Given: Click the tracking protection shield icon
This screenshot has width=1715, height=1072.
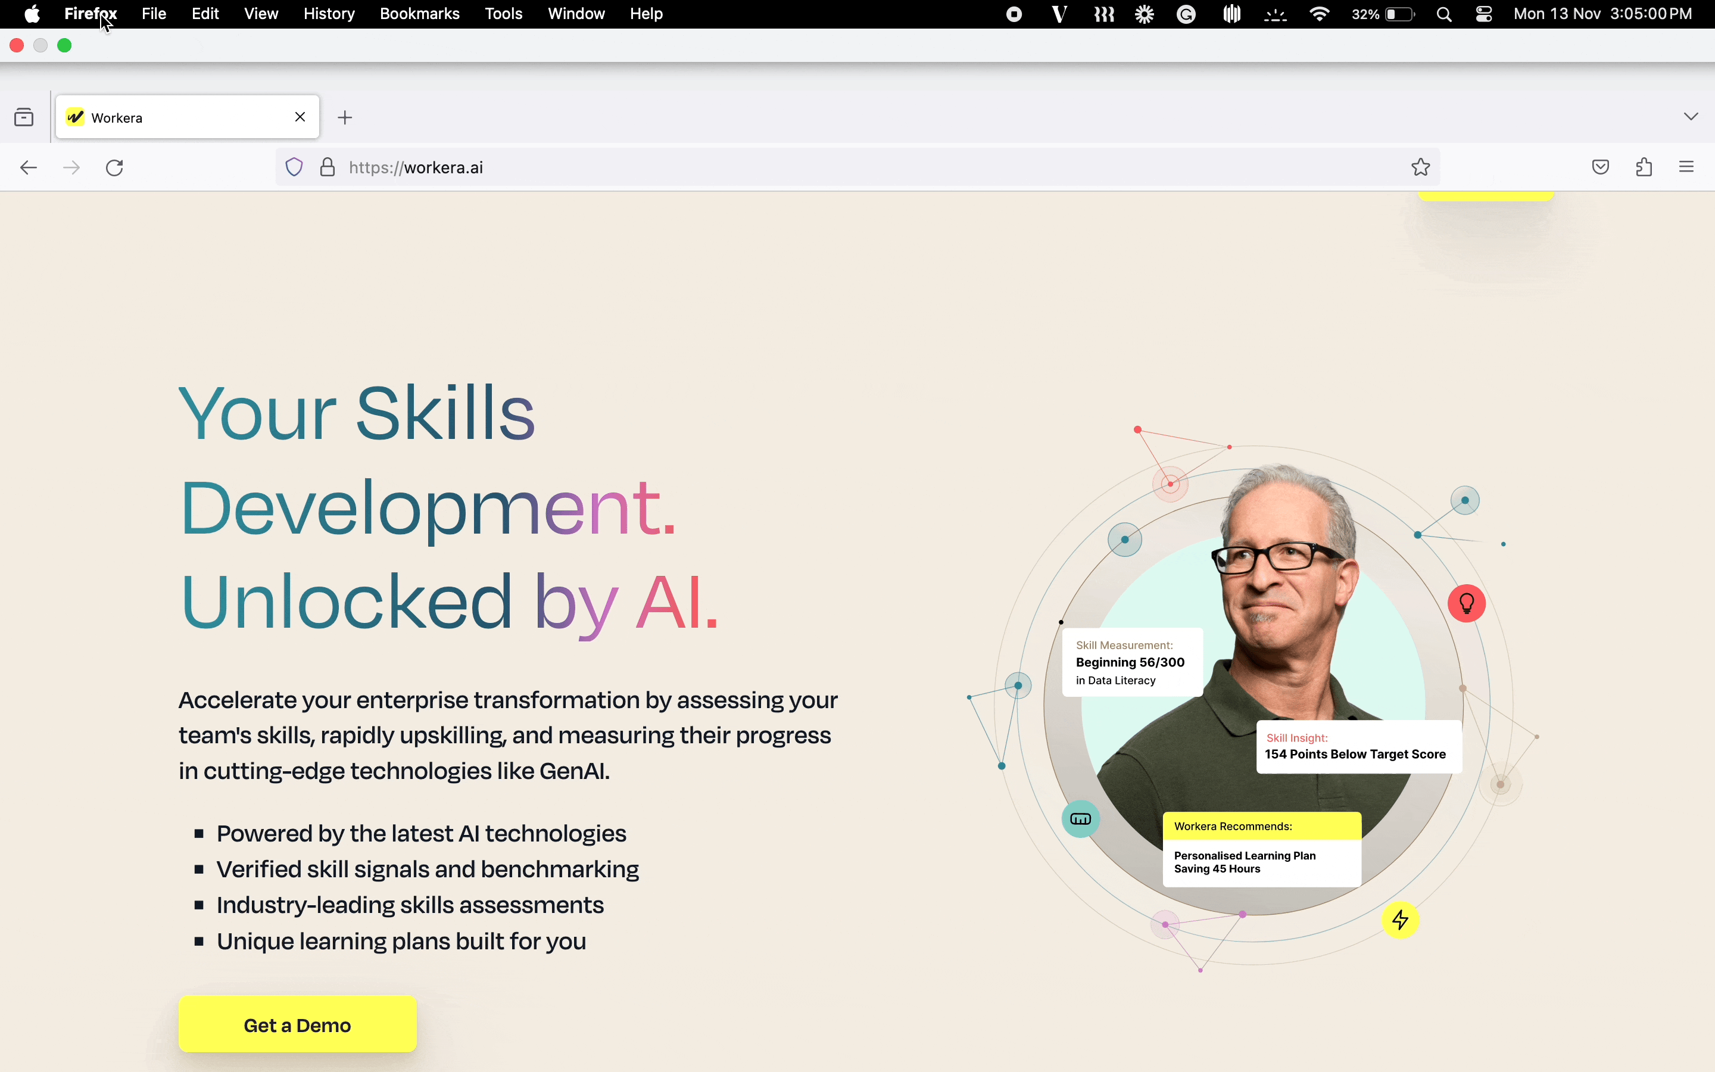Looking at the screenshot, I should [294, 167].
